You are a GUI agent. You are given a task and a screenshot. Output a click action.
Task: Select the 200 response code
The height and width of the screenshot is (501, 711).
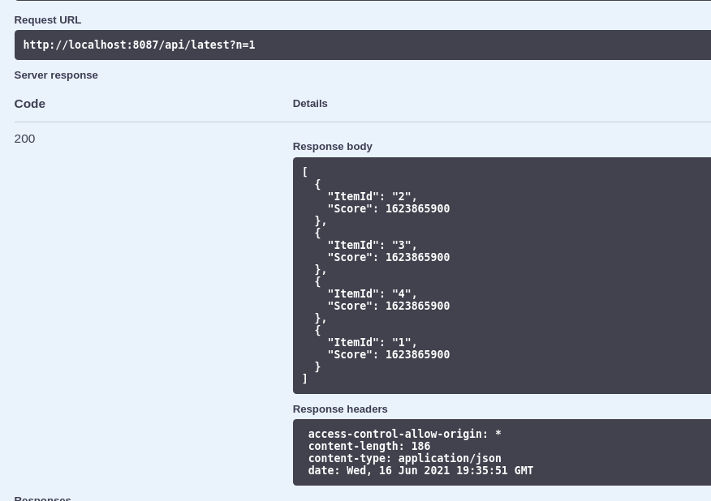pos(24,138)
